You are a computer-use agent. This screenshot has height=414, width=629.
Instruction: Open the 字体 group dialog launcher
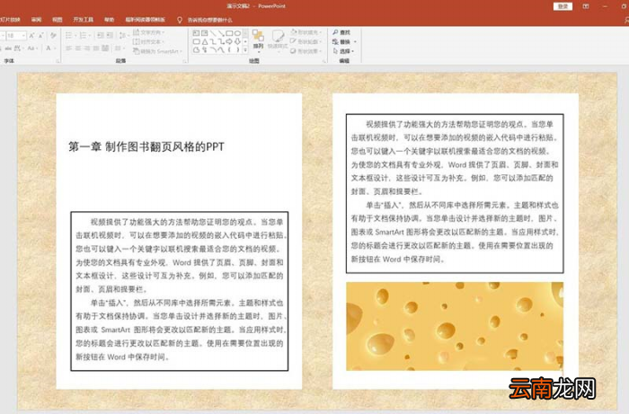pos(58,61)
